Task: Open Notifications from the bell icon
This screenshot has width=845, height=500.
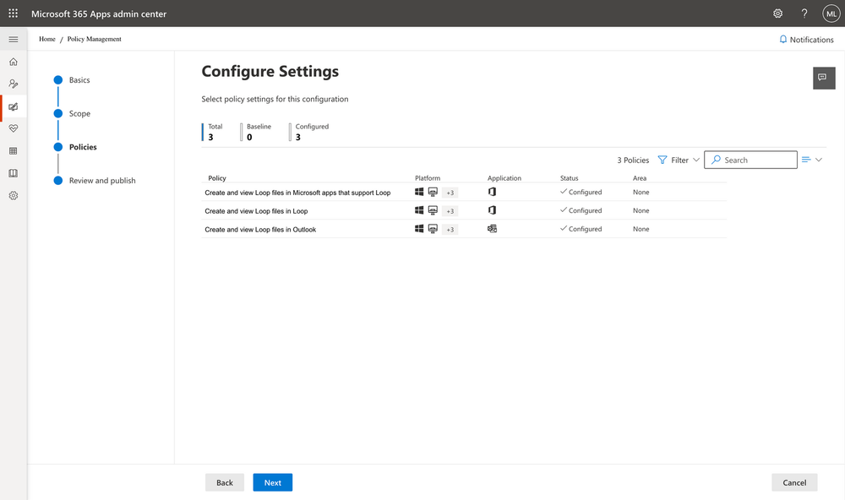Action: [804, 39]
